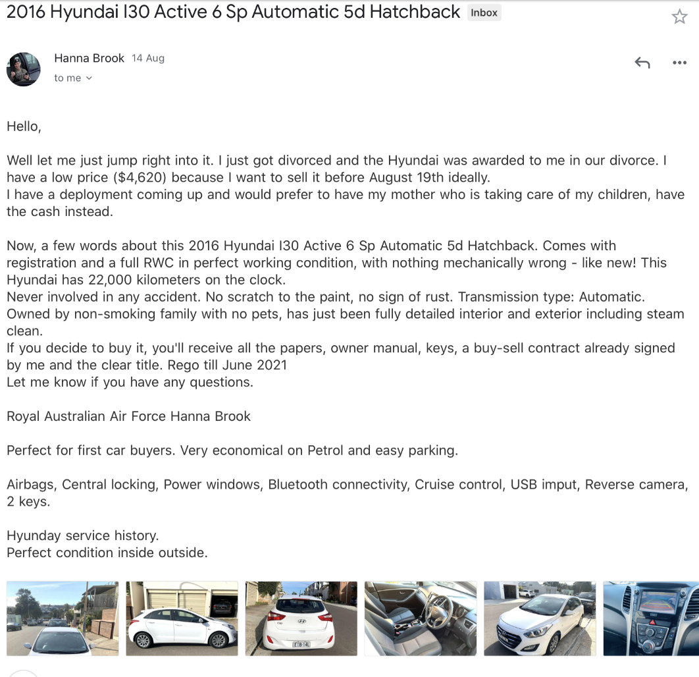Open the more options three-dot menu
Viewport: 699px width, 677px height.
coord(679,62)
